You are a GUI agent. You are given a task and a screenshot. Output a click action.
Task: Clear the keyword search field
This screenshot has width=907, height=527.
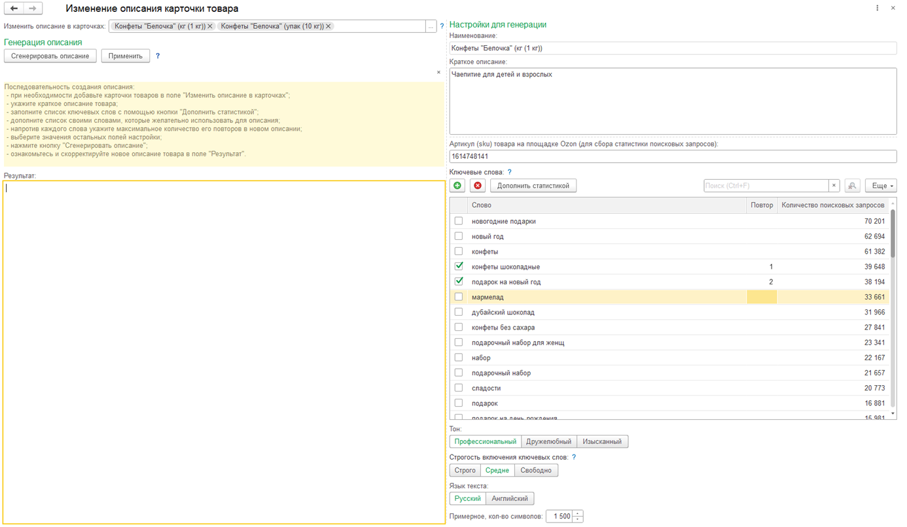point(834,186)
